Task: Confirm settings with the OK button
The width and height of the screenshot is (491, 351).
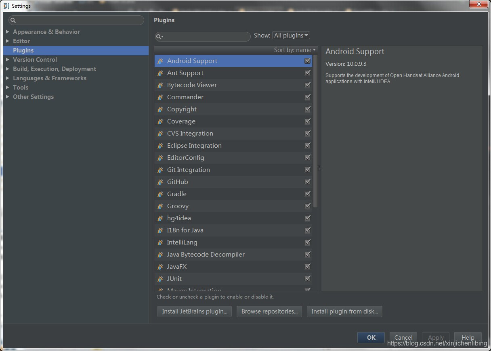Action: tap(371, 338)
